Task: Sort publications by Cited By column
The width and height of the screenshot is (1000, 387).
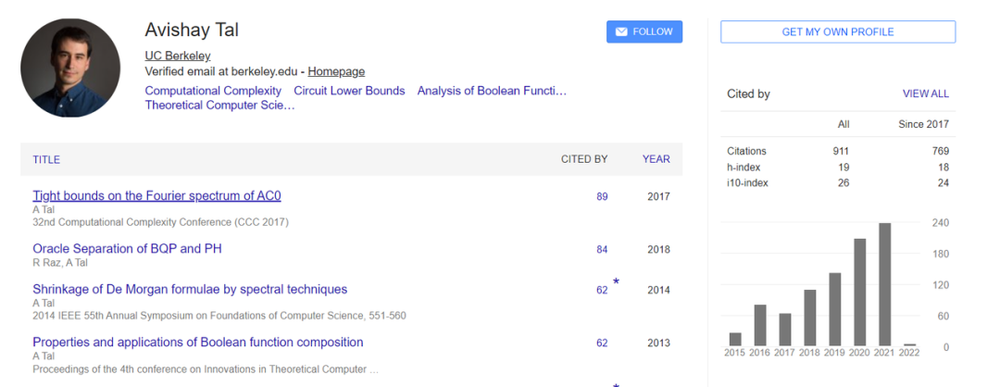Action: point(584,159)
